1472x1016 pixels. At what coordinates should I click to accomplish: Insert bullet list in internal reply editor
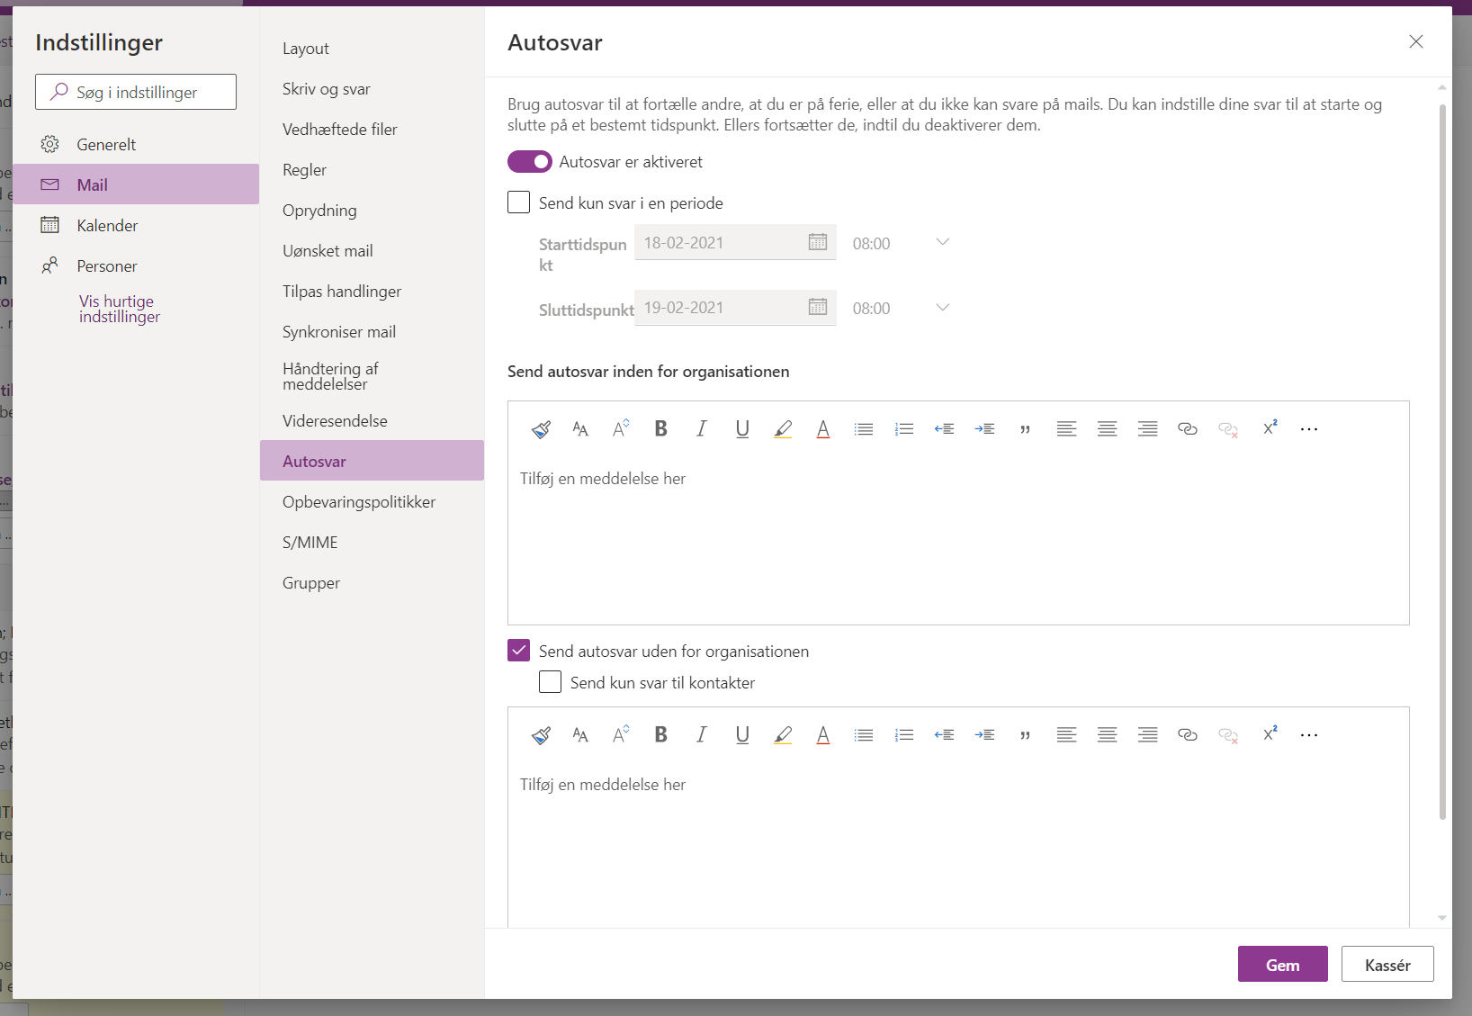point(864,429)
